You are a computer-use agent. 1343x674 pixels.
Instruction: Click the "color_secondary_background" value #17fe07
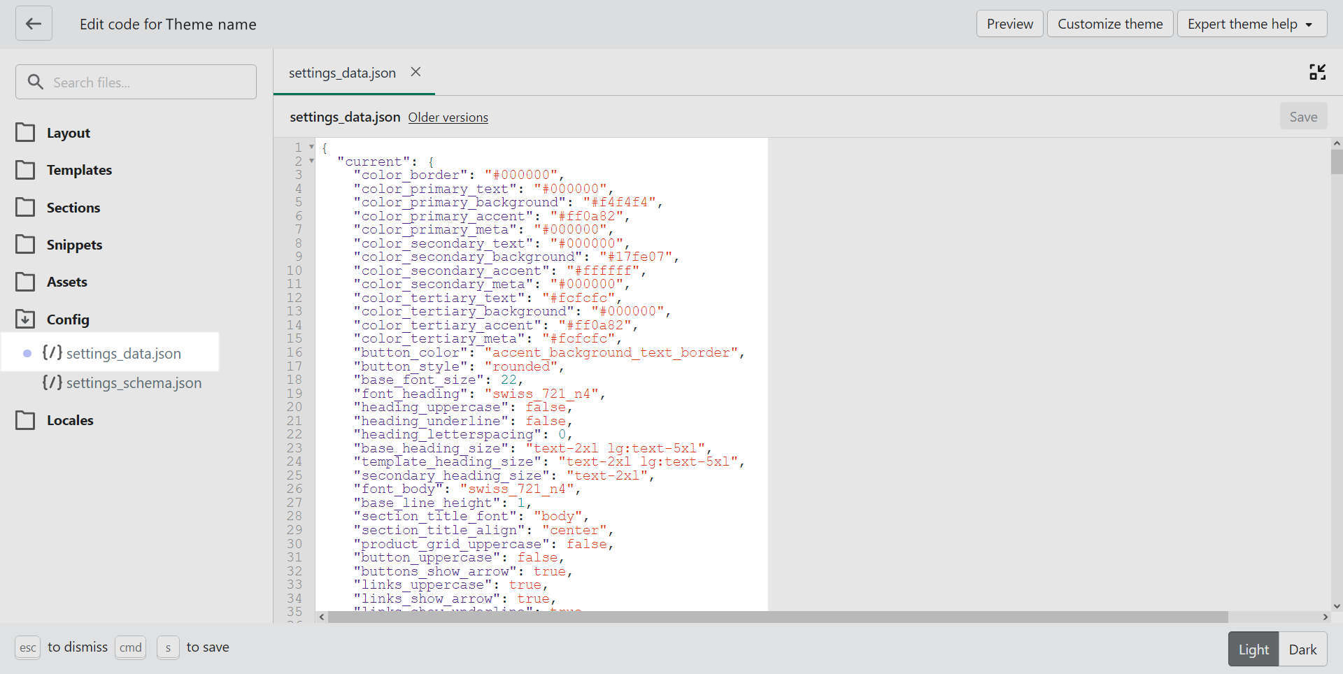pos(635,257)
